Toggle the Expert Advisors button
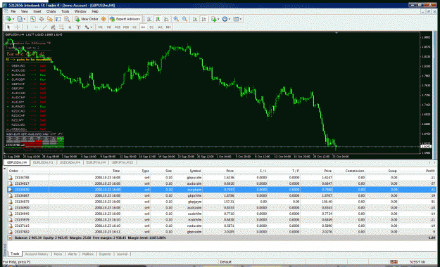The height and width of the screenshot is (267, 440). tap(125, 19)
